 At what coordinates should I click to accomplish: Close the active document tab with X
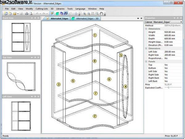pos(141,18)
